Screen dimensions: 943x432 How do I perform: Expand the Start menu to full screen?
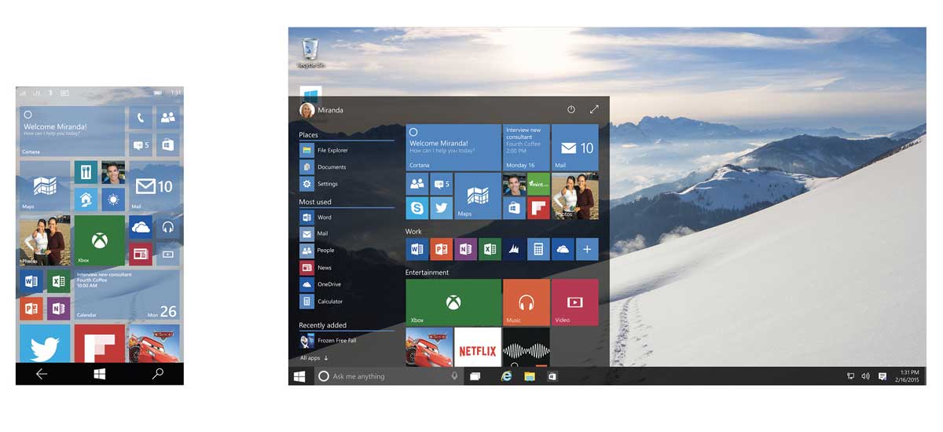click(x=594, y=110)
